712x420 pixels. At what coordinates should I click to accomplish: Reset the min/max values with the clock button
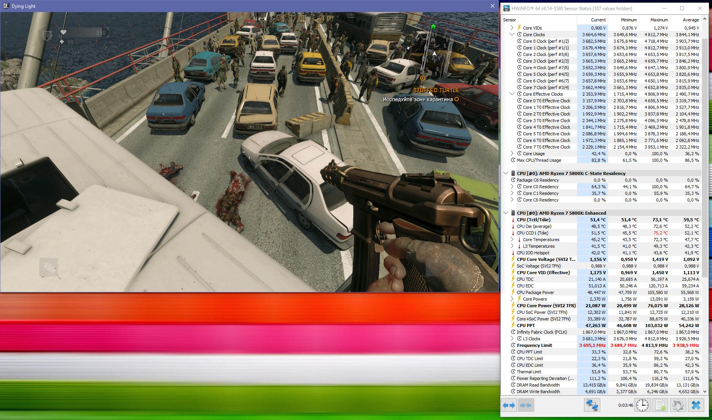click(642, 405)
